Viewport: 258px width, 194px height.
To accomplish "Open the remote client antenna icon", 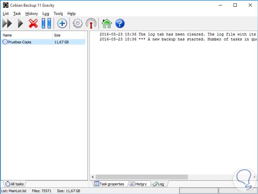I will (x=91, y=24).
